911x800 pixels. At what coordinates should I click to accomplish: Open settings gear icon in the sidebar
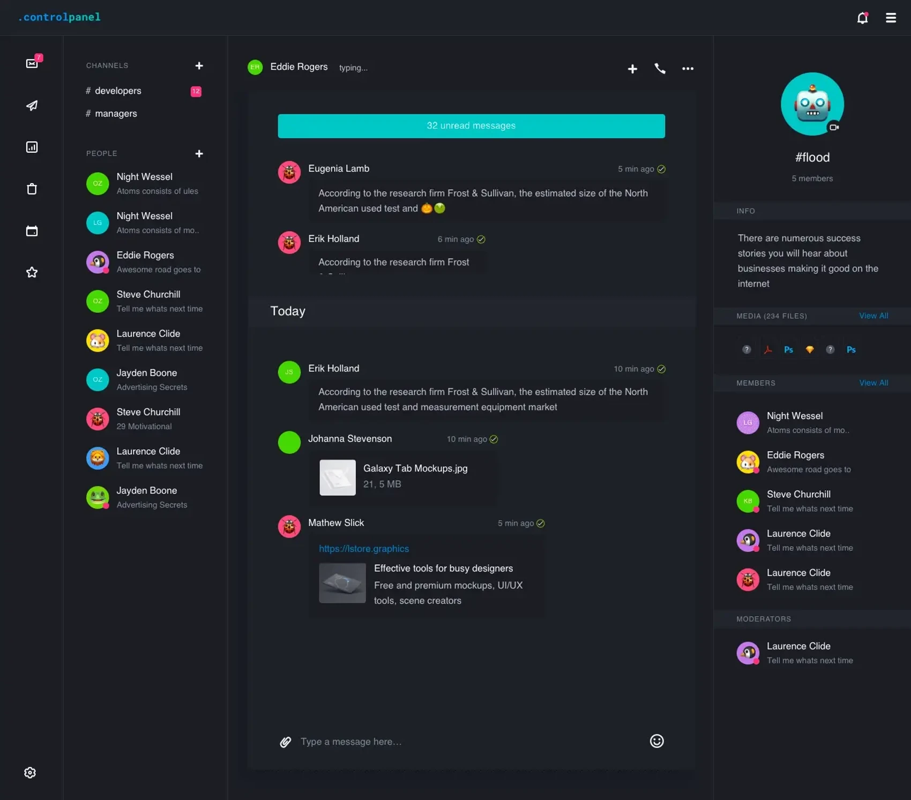(x=30, y=772)
